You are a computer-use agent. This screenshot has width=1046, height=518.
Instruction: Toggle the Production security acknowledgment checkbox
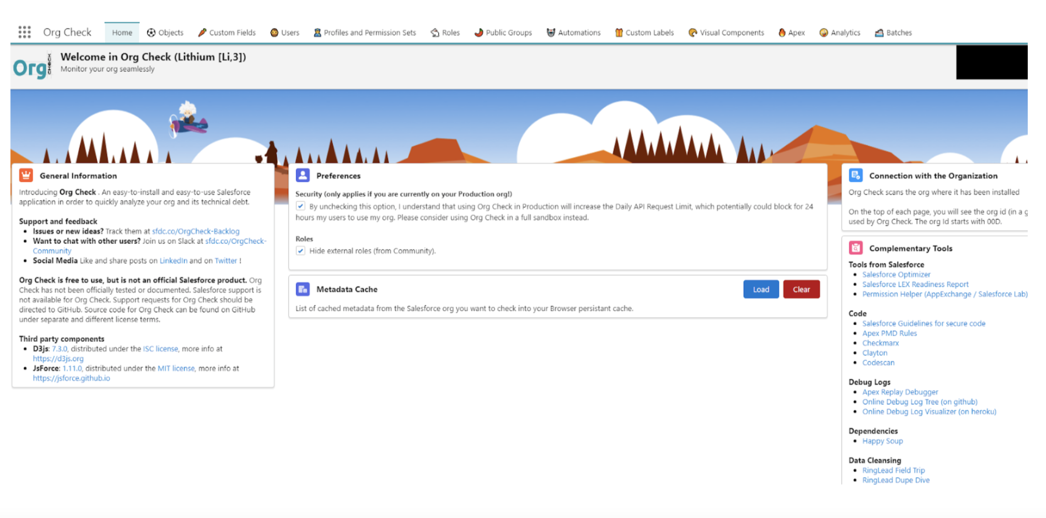(300, 206)
